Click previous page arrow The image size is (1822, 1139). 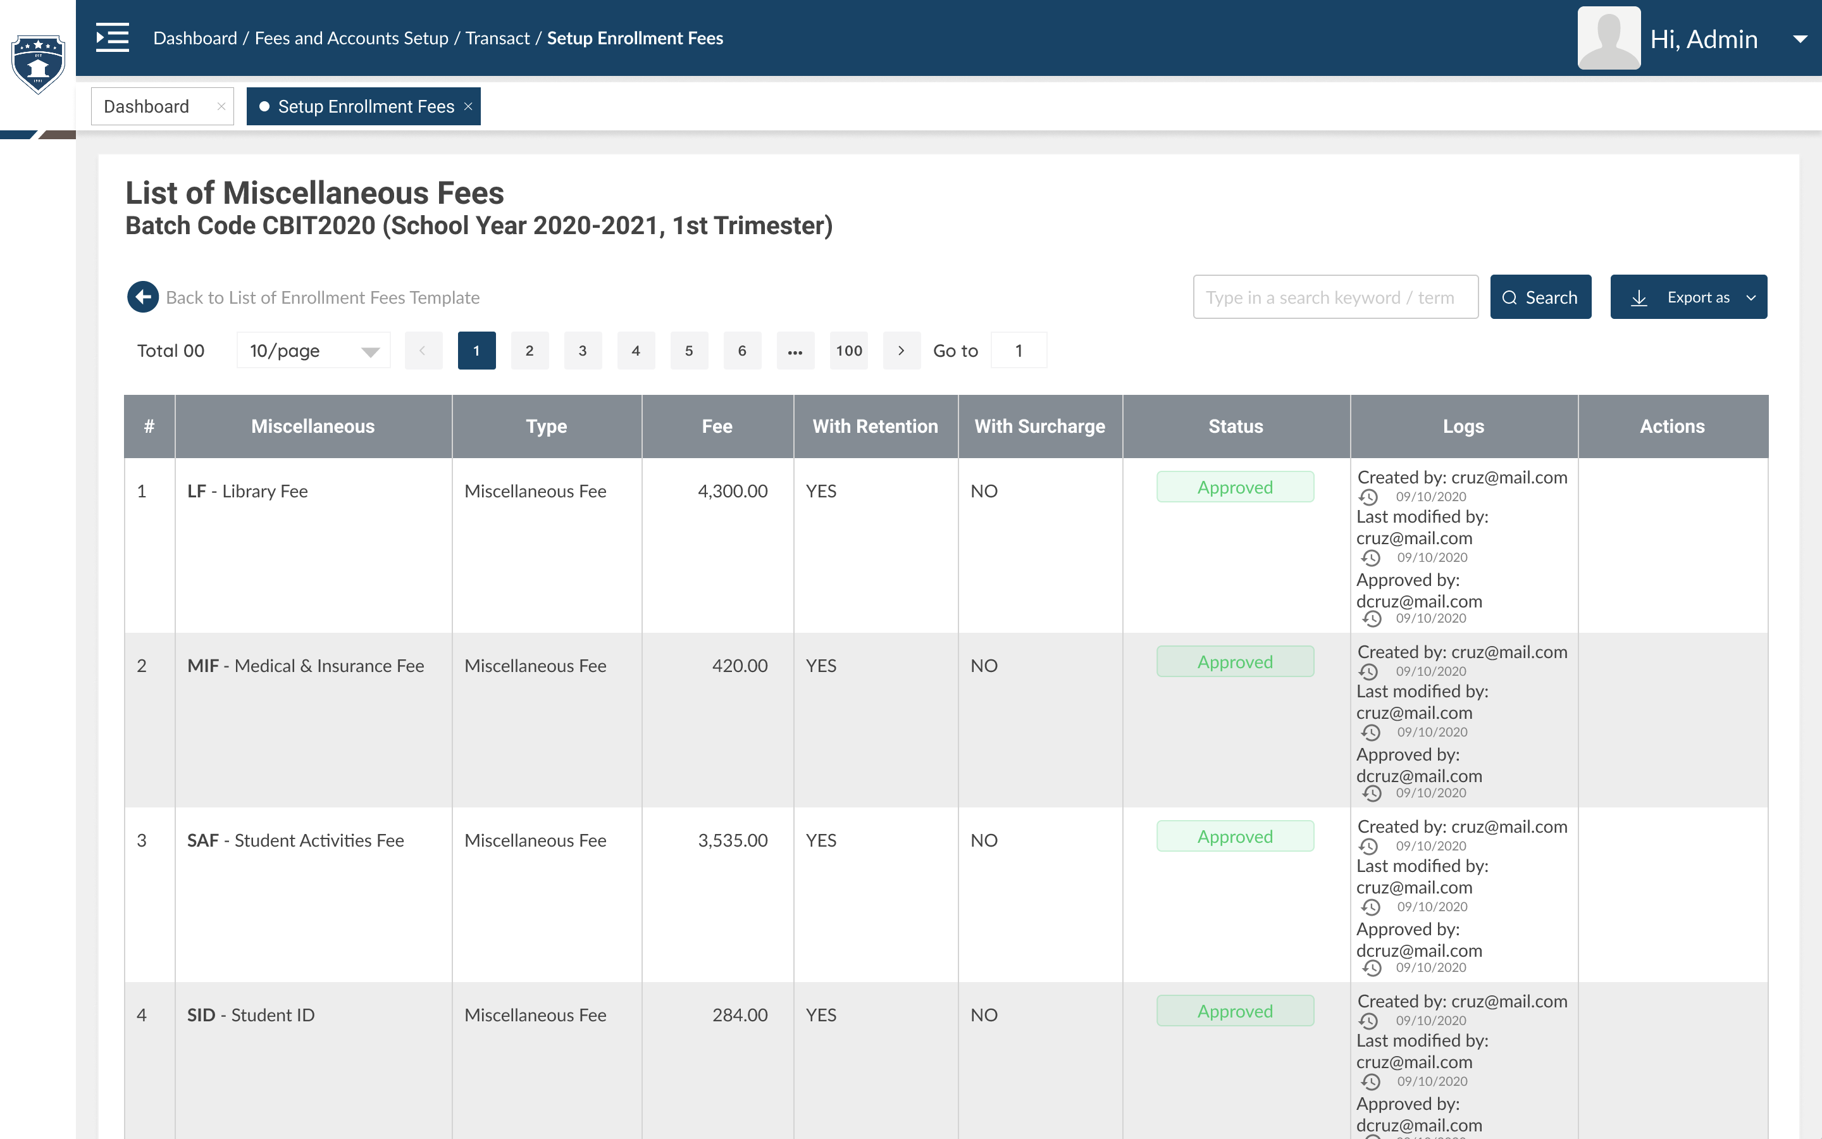[x=423, y=351]
